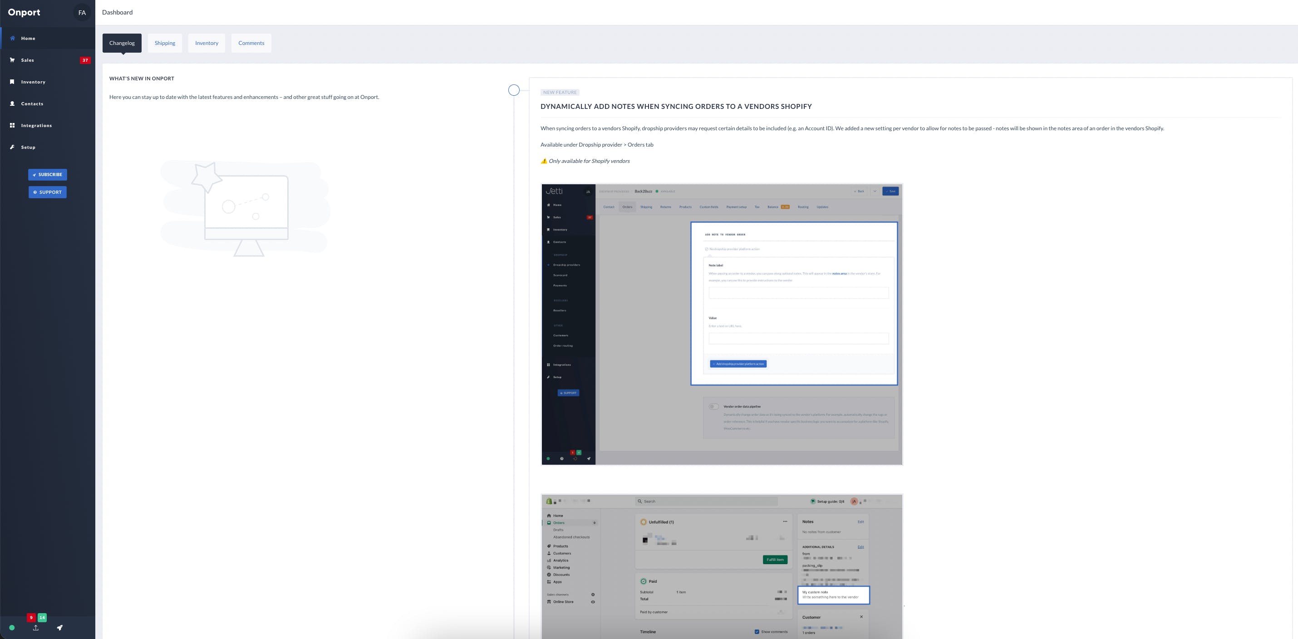The image size is (1298, 639).
Task: Click the upload icon at sidebar bottom
Action: coord(36,628)
